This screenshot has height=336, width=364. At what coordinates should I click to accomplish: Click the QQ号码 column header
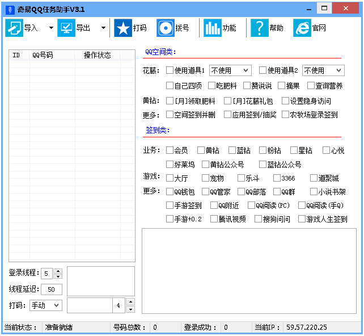[43, 55]
